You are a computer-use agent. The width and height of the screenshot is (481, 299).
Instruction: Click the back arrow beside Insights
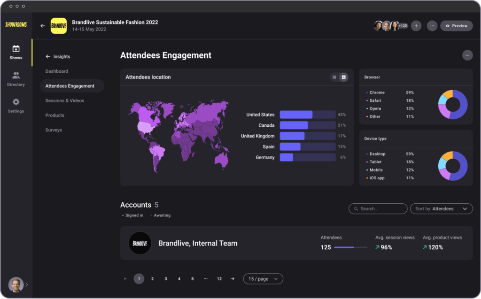tap(48, 56)
